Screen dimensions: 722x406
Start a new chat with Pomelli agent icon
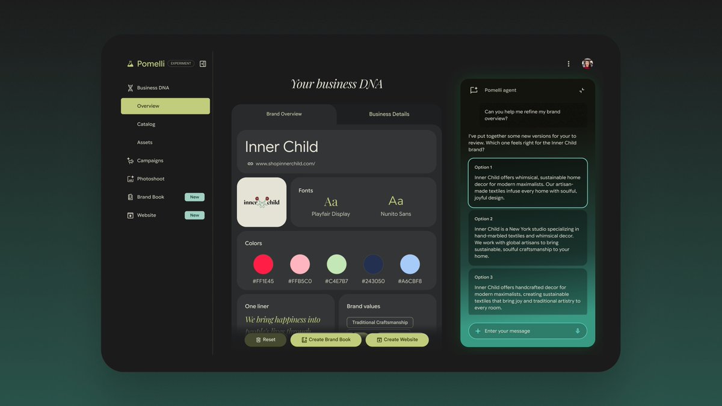click(474, 90)
